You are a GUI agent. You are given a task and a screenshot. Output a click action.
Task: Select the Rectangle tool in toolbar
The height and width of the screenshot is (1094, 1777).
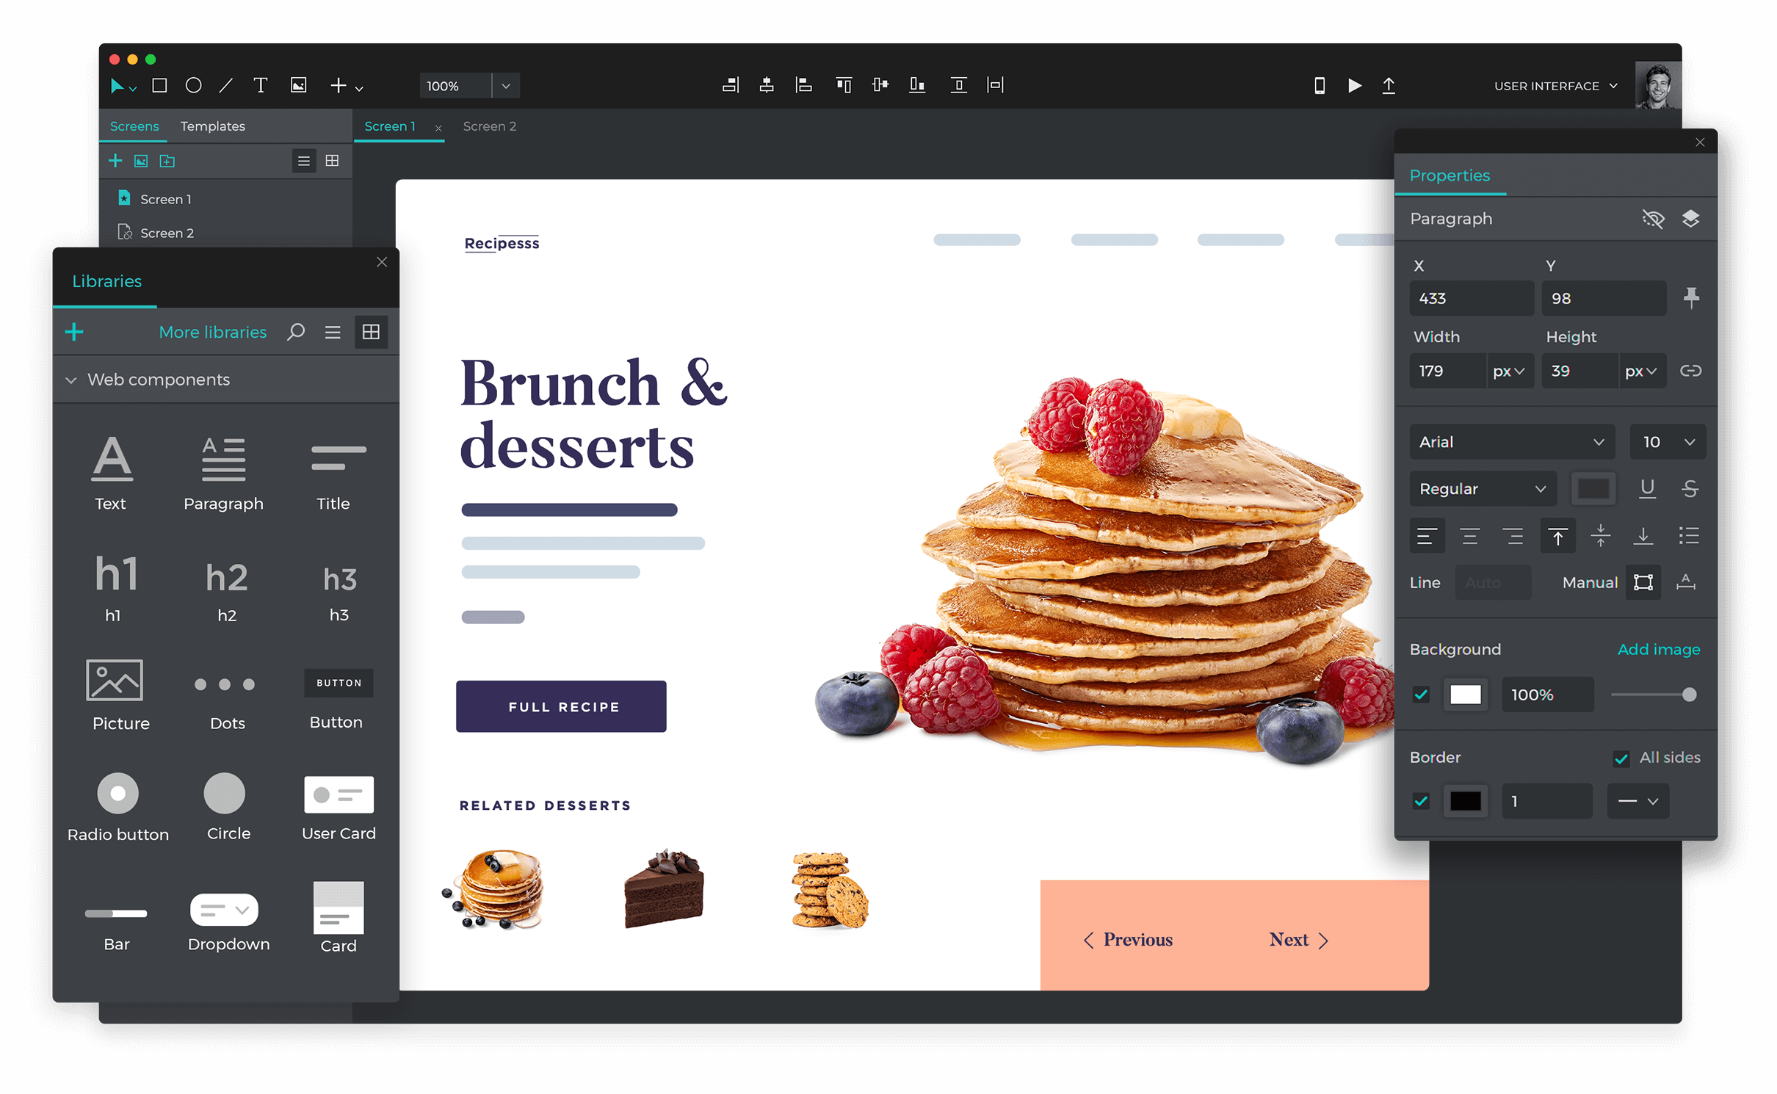[159, 85]
